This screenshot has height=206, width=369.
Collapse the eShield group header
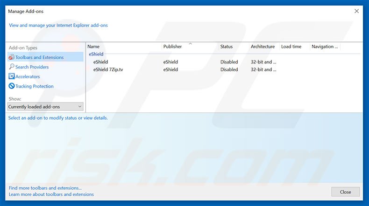96,54
